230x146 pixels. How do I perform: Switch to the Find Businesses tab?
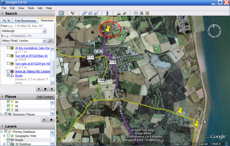tap(25, 21)
